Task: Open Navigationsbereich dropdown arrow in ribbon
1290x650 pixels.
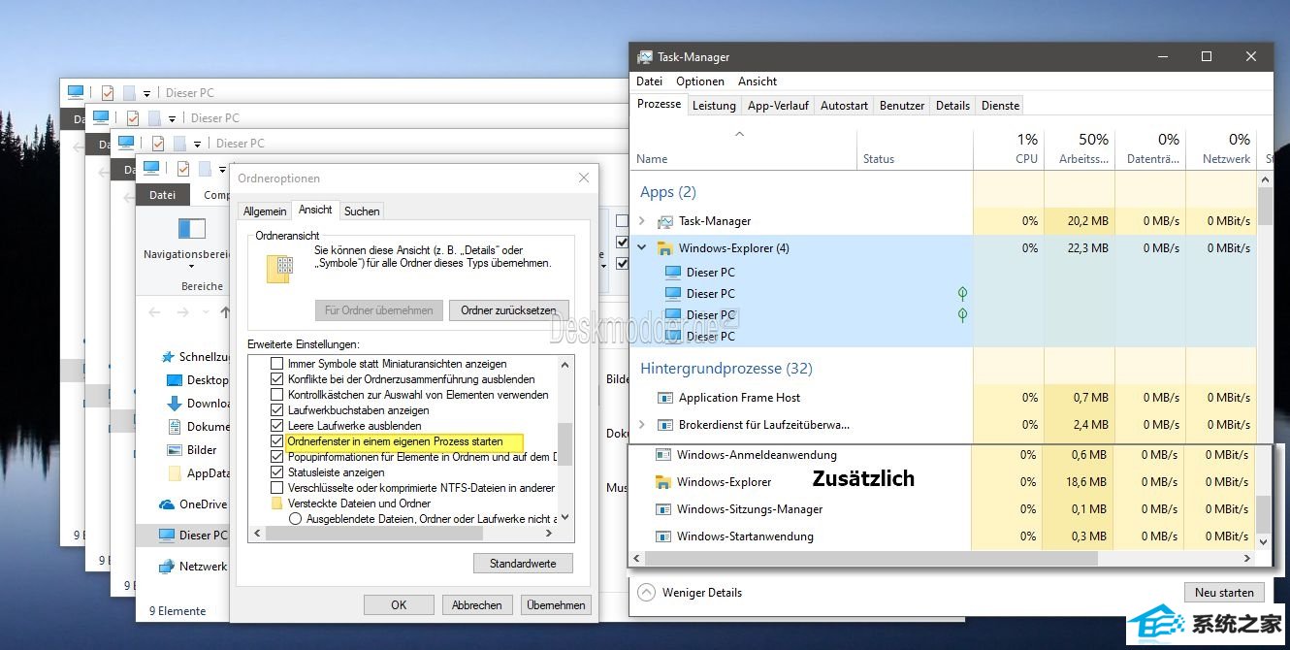Action: coord(192,267)
